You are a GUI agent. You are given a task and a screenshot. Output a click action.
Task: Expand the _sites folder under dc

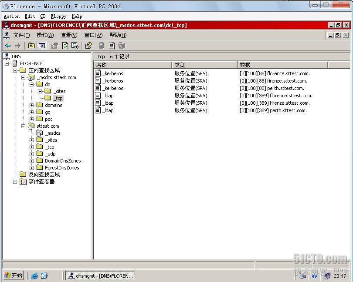(x=40, y=91)
